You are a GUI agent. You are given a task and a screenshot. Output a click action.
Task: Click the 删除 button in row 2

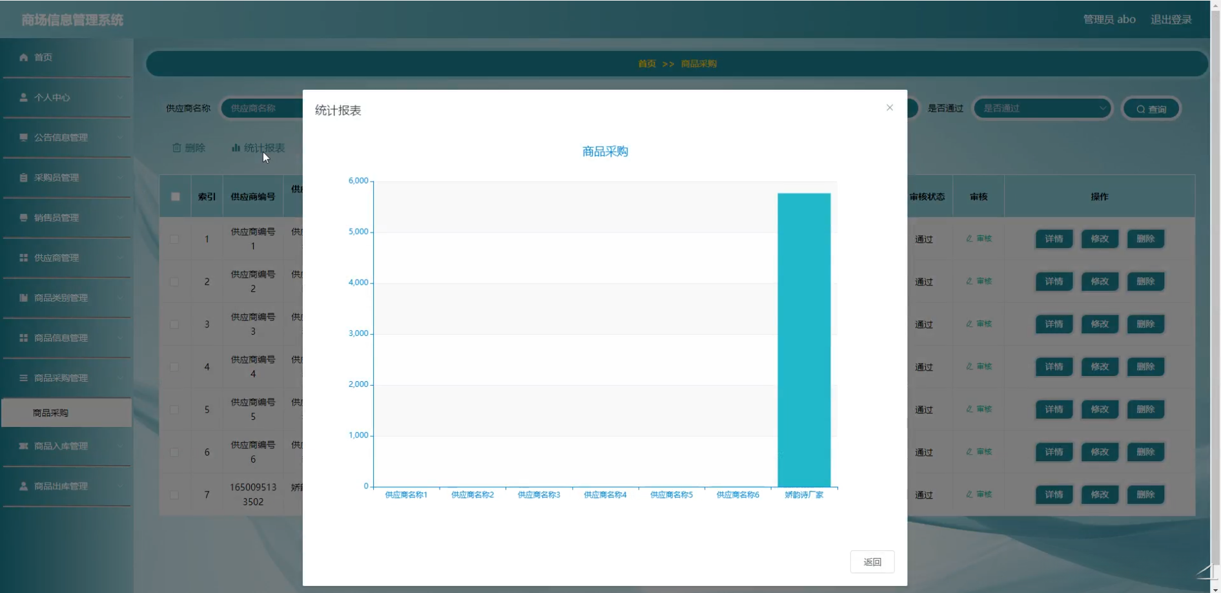[x=1145, y=282]
